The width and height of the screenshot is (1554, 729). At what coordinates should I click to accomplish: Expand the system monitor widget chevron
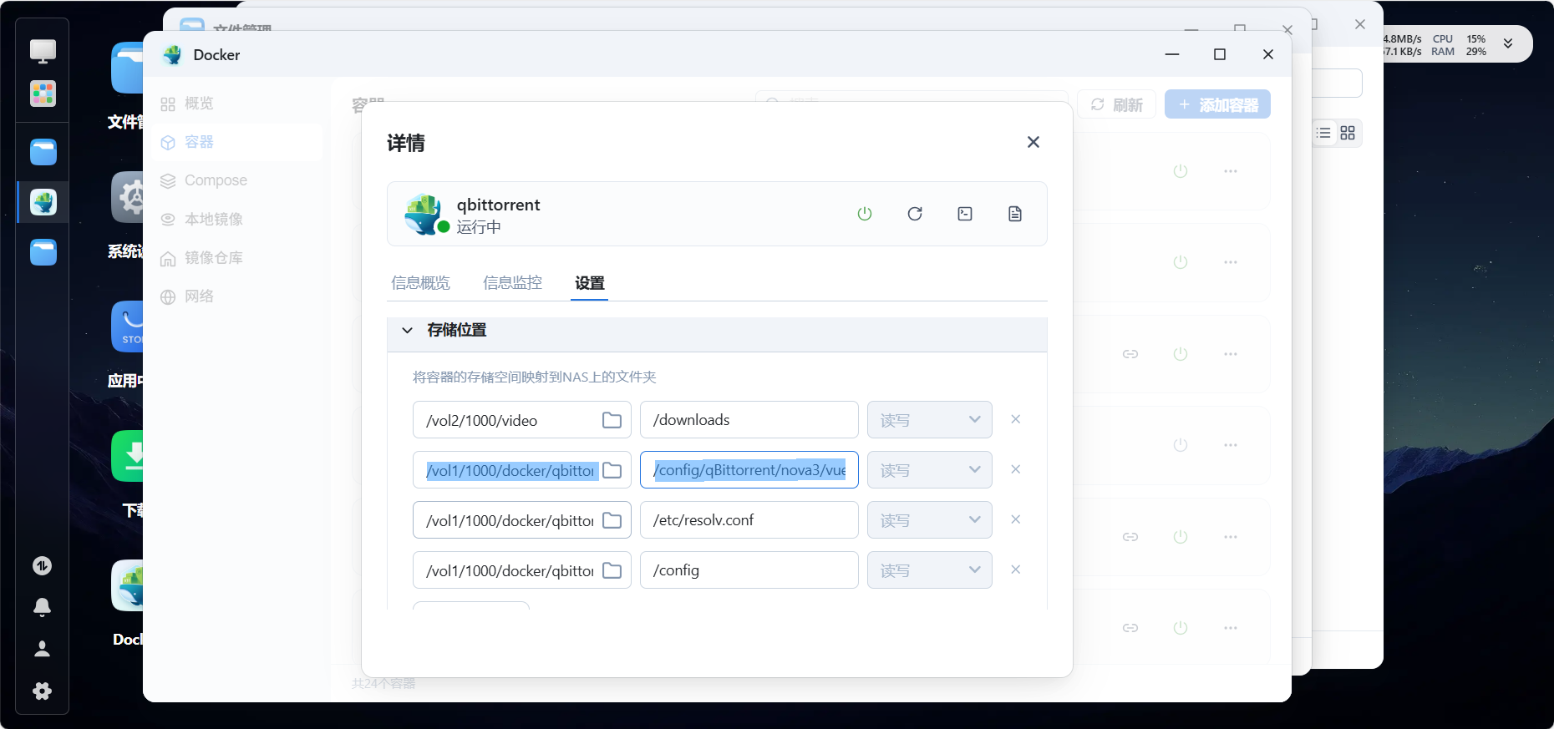click(1508, 43)
